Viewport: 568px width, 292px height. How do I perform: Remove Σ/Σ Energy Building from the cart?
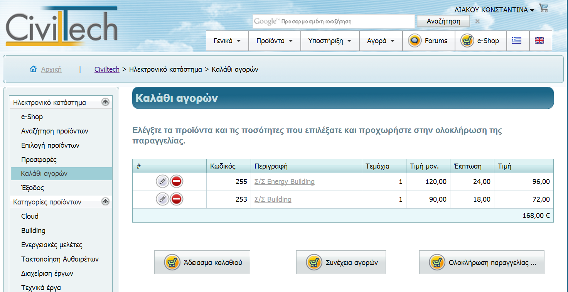(x=177, y=181)
